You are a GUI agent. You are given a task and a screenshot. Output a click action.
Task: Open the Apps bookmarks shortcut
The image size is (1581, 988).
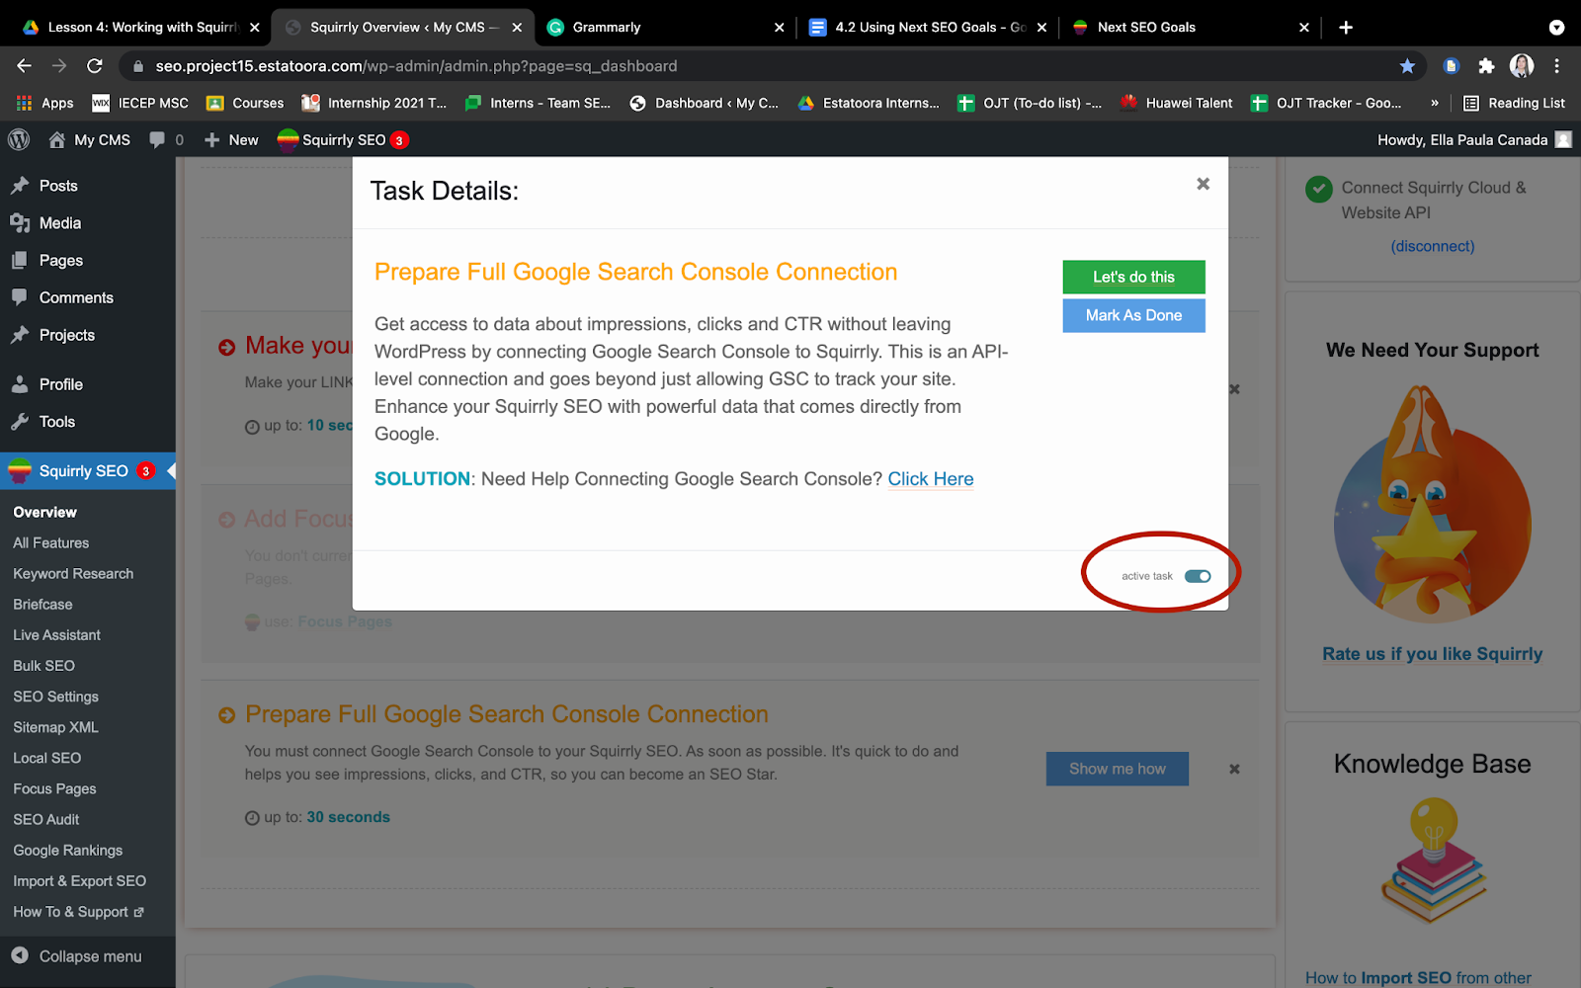pyautogui.click(x=44, y=103)
